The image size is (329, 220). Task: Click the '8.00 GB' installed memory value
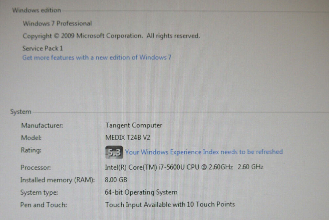tap(116, 180)
